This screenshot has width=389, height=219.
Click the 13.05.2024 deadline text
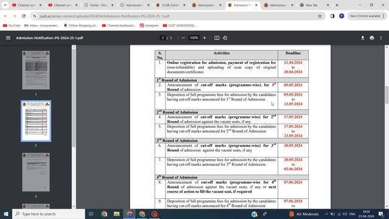coord(293,104)
